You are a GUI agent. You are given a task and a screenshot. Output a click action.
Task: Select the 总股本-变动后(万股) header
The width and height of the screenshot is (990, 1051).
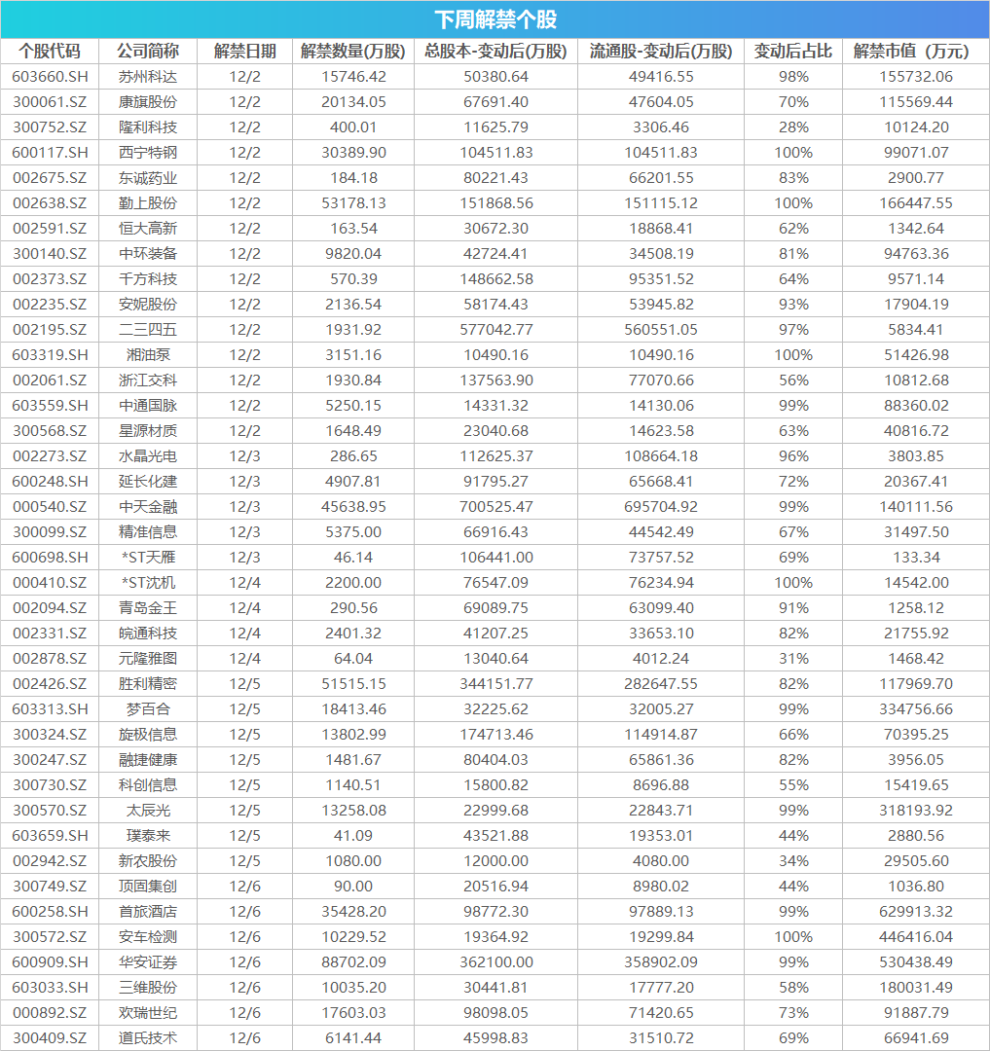(496, 52)
